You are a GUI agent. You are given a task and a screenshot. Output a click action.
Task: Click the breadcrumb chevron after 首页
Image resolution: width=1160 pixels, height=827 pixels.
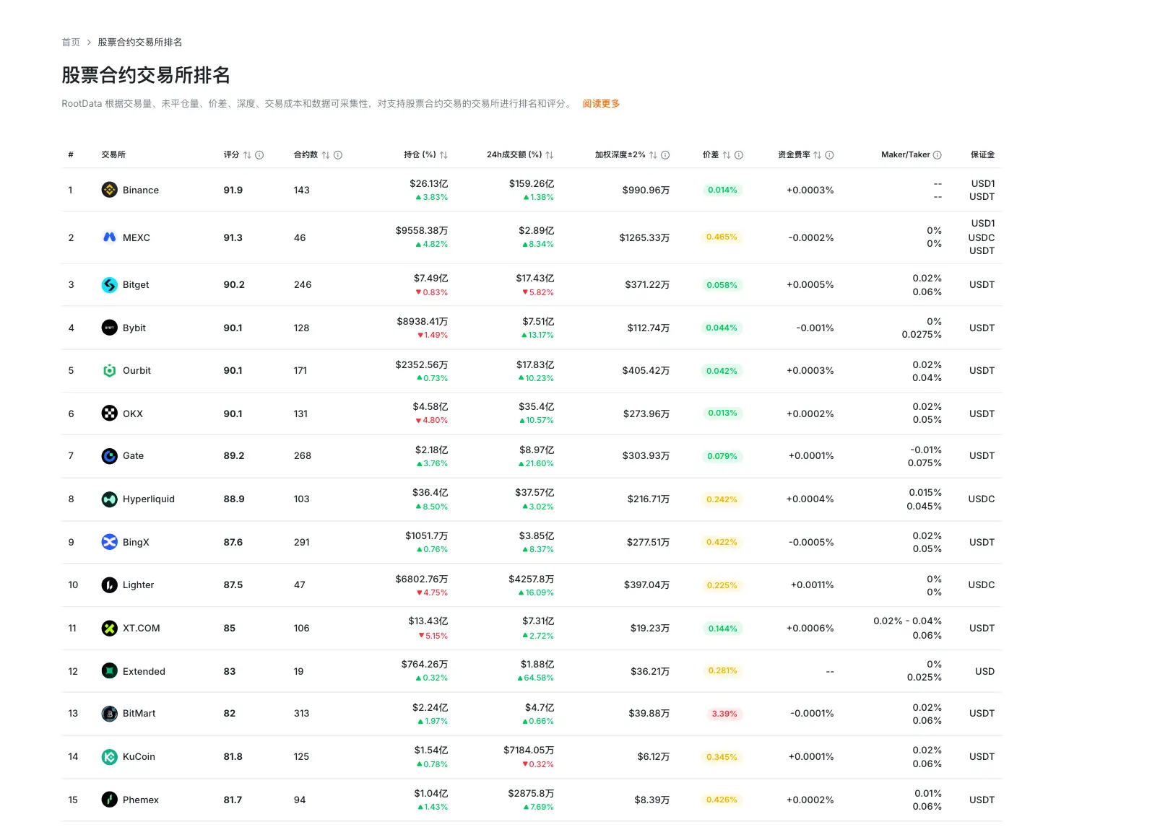[89, 43]
